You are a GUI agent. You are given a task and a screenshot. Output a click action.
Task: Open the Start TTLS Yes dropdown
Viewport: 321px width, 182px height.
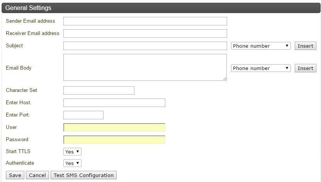72,152
